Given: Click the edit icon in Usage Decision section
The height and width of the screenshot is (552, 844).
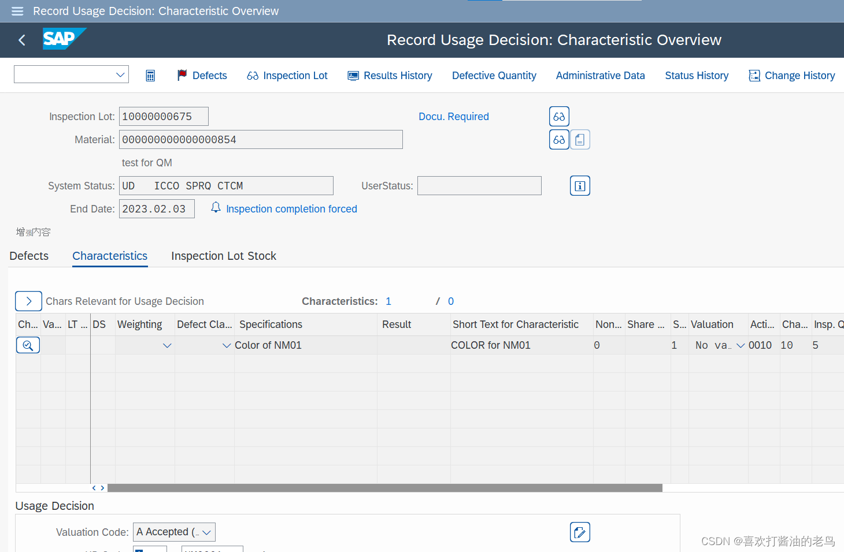Looking at the screenshot, I should (x=580, y=532).
